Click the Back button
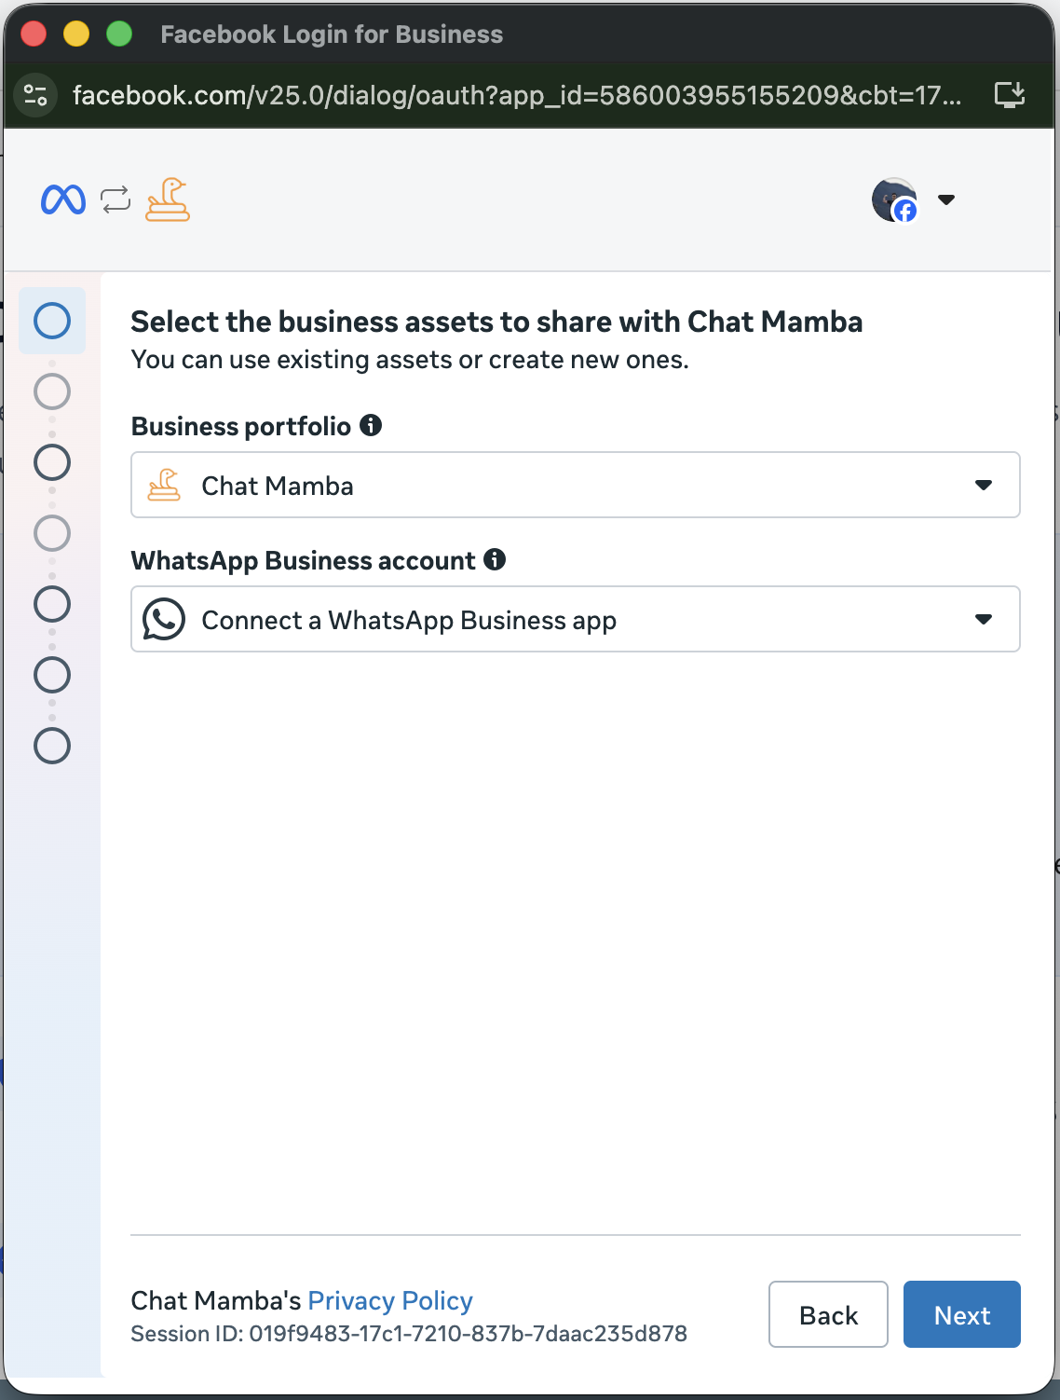Viewport: 1060px width, 1400px height. 828,1314
